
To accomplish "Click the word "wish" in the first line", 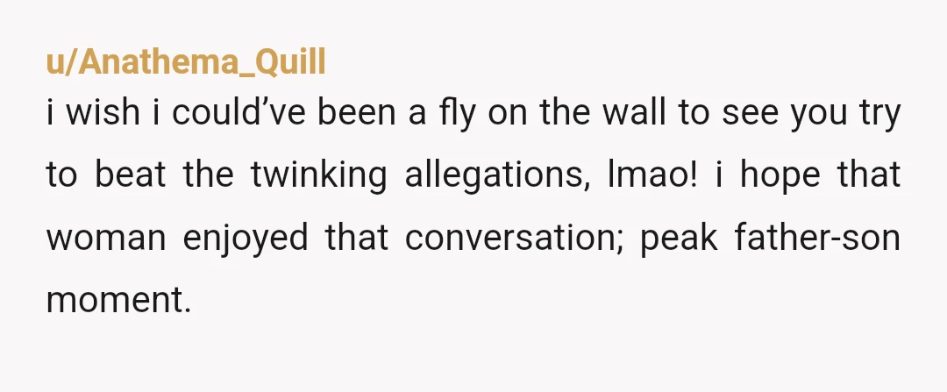I will pos(102,111).
